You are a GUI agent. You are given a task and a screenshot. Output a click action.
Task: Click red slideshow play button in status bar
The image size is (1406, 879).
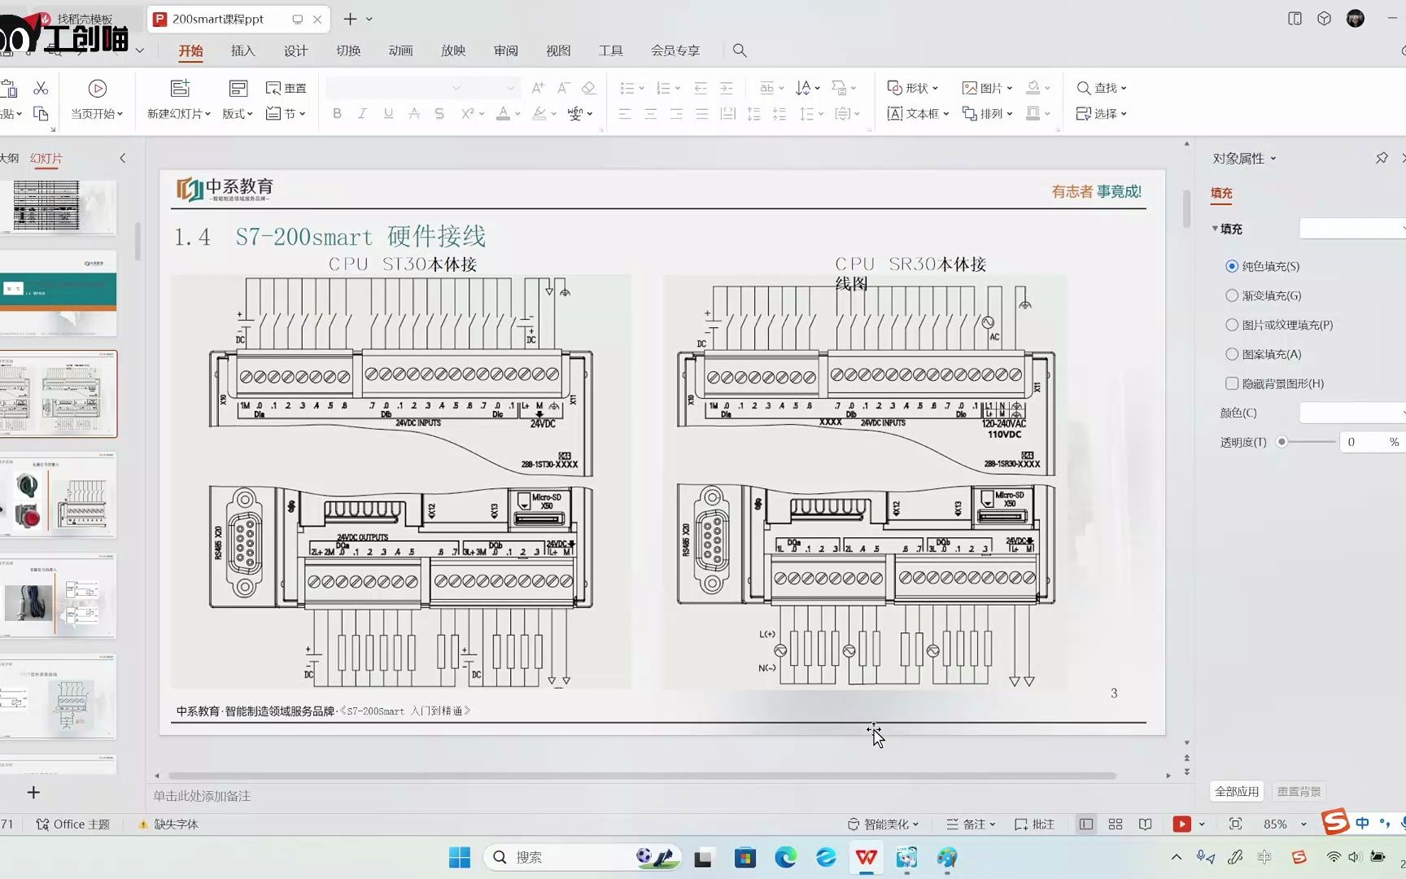pyautogui.click(x=1182, y=824)
